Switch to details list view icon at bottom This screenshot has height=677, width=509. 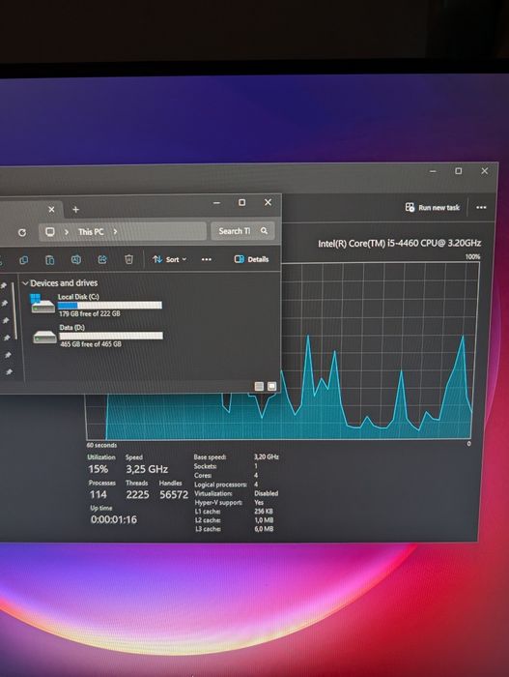259,386
